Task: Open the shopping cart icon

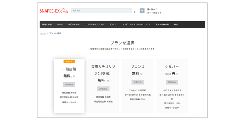Action: tap(142, 11)
